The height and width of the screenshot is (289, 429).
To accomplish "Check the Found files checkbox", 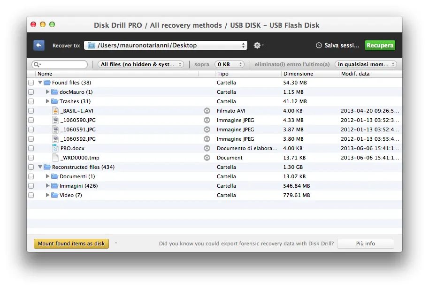I will pos(31,83).
